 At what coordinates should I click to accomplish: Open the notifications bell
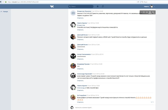[98, 6]
